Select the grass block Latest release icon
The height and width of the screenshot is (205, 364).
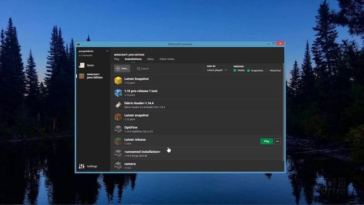pyautogui.click(x=118, y=141)
